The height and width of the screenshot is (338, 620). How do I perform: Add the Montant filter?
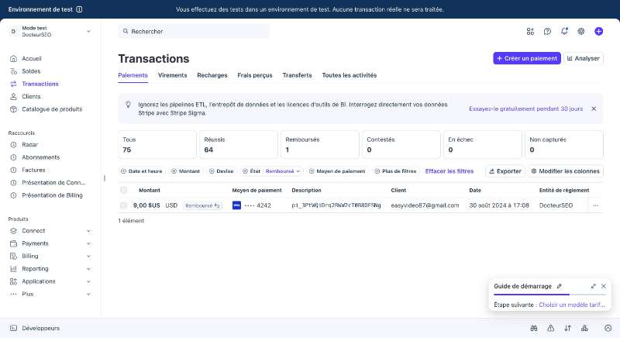point(185,171)
